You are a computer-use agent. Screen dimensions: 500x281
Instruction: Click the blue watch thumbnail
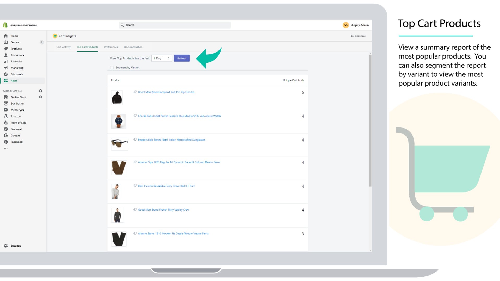(x=118, y=121)
